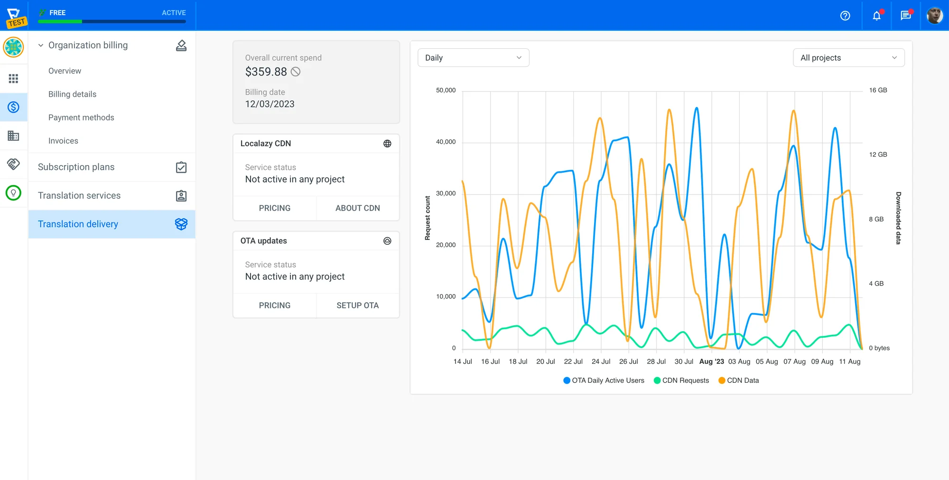Screen dimensions: 949x480
Task: Click the handshake icon in sidebar
Action: (13, 164)
